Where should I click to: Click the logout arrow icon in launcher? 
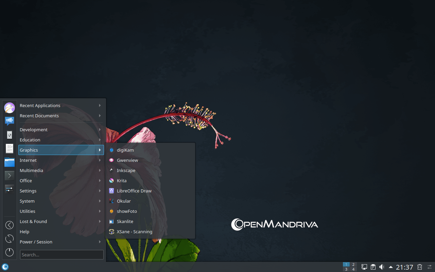(10, 225)
